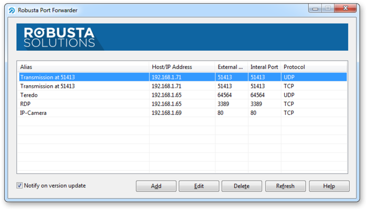Open Help with the Help button
Viewport: 367px width, 210px height.
(329, 186)
